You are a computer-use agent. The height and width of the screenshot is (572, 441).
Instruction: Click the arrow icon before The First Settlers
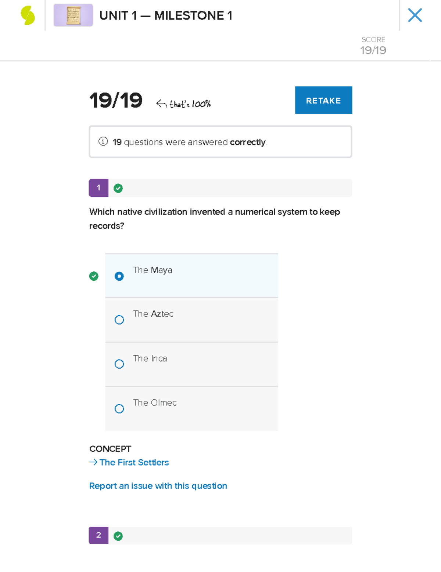pyautogui.click(x=92, y=462)
